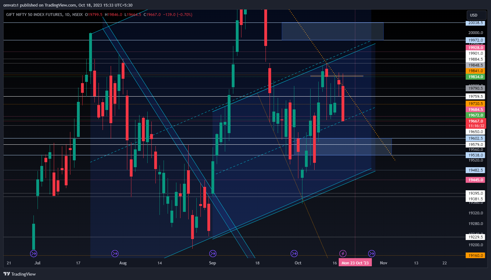The height and width of the screenshot is (280, 491).
Task: Click the purple event icon below Jul
Action: pyautogui.click(x=33, y=253)
